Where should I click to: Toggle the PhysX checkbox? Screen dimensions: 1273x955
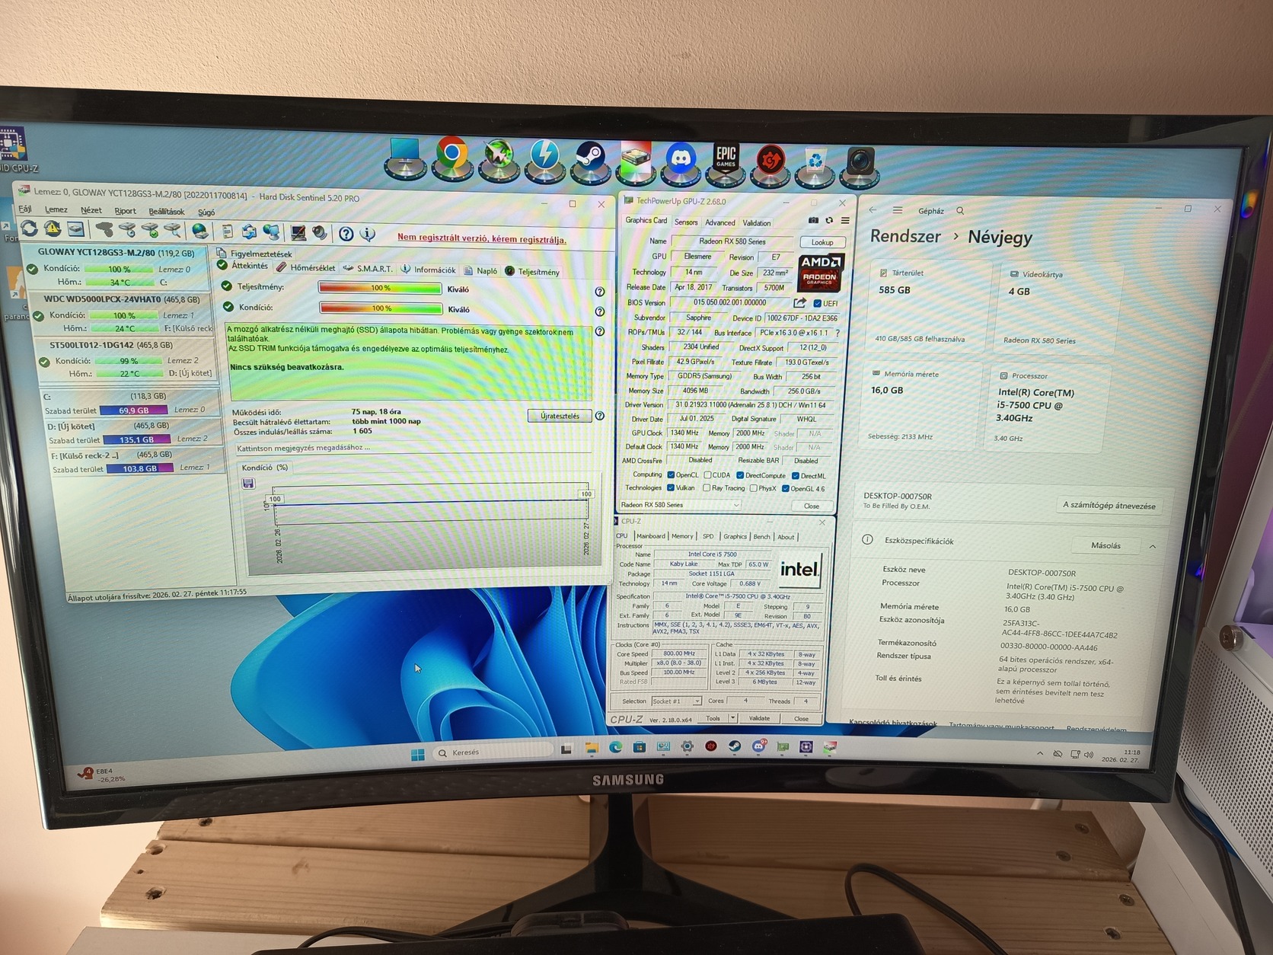tap(753, 489)
